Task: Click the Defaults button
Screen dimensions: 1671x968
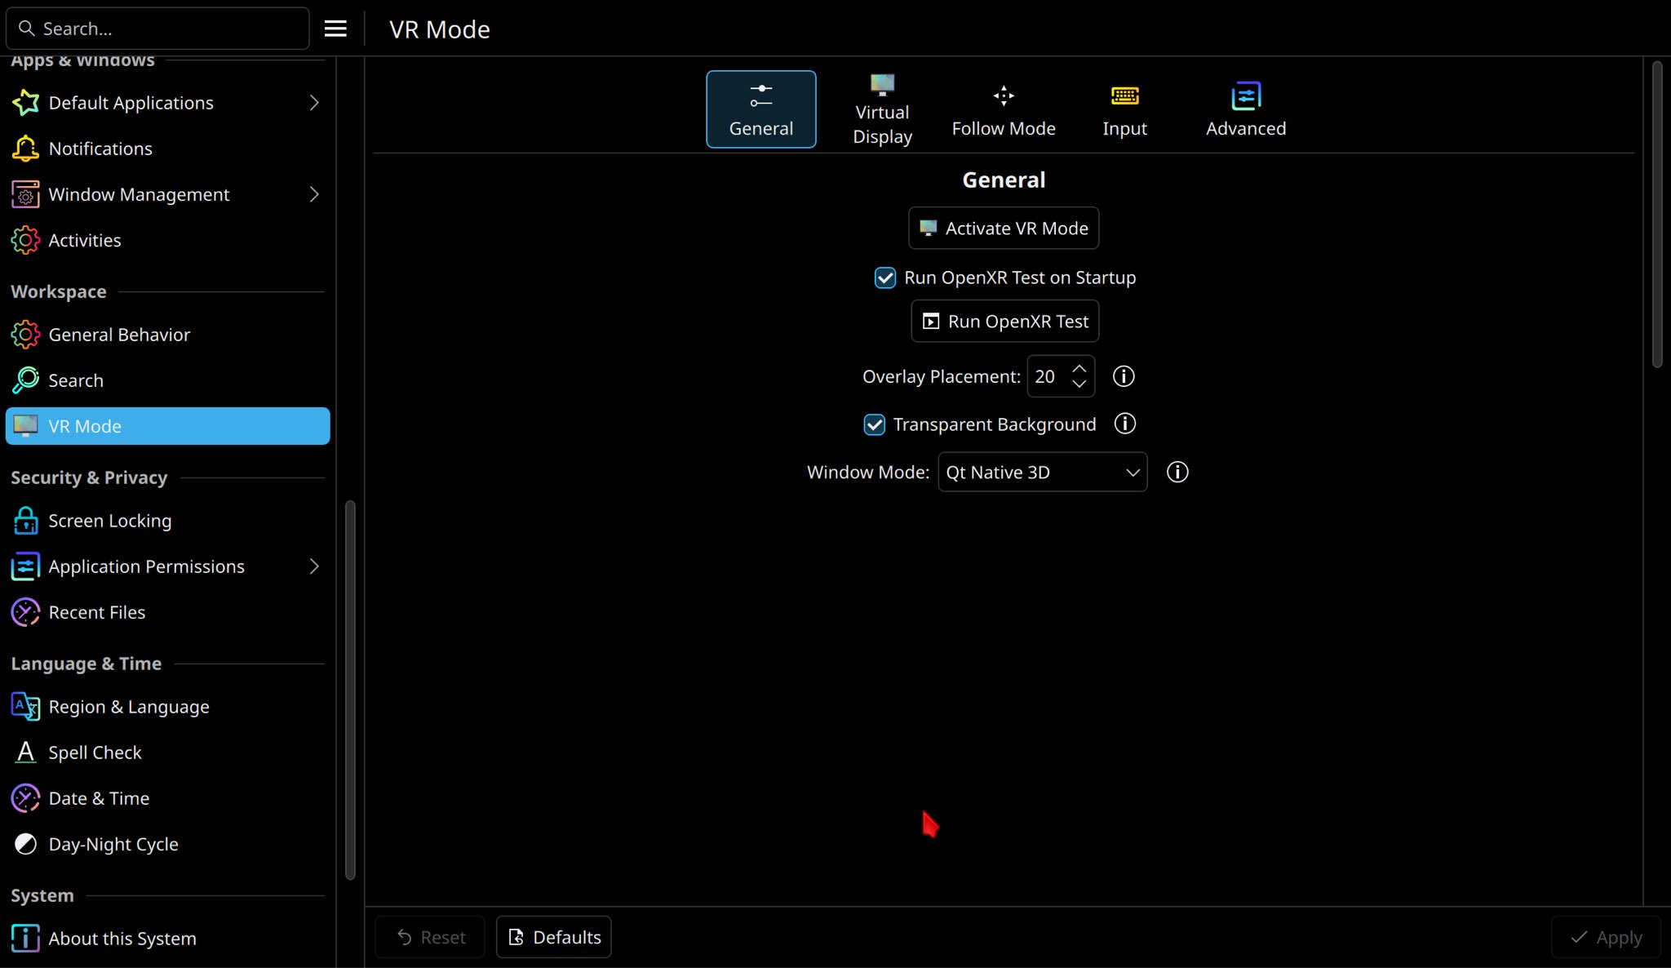Action: click(554, 937)
